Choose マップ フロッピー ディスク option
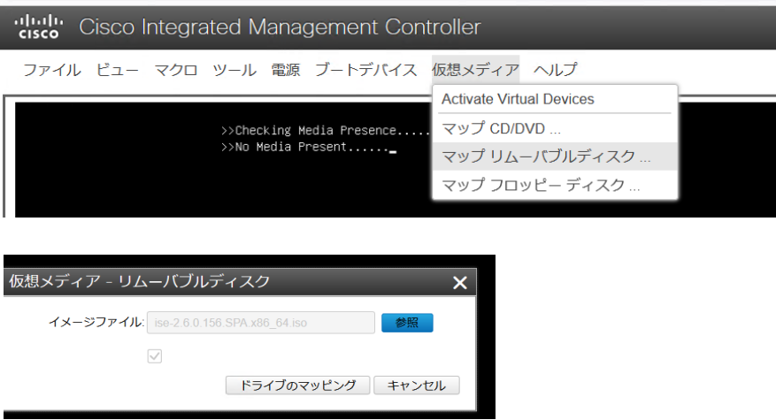The width and height of the screenshot is (776, 420). (x=540, y=185)
